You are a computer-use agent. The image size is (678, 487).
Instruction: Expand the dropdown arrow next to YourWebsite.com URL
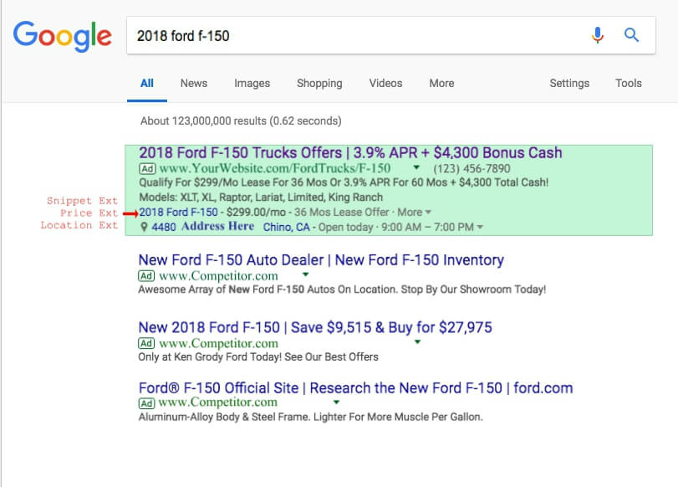pos(416,167)
